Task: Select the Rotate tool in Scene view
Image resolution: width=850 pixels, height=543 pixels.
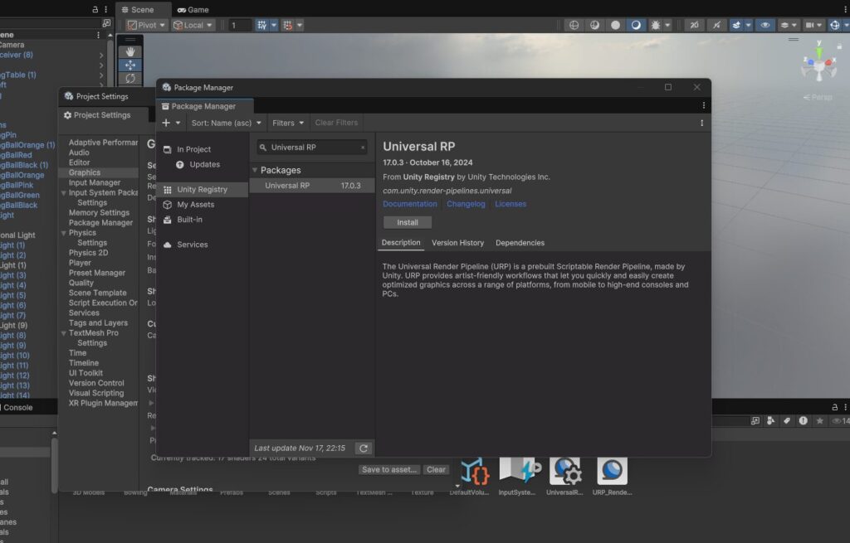Action: (130, 79)
